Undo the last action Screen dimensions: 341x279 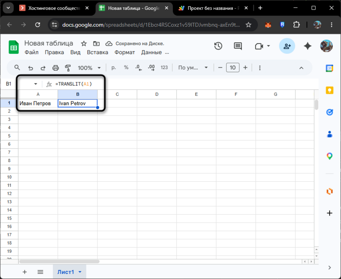point(30,68)
